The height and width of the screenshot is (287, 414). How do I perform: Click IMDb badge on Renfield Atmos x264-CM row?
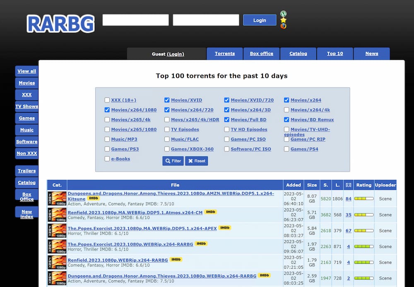pyautogui.click(x=210, y=212)
